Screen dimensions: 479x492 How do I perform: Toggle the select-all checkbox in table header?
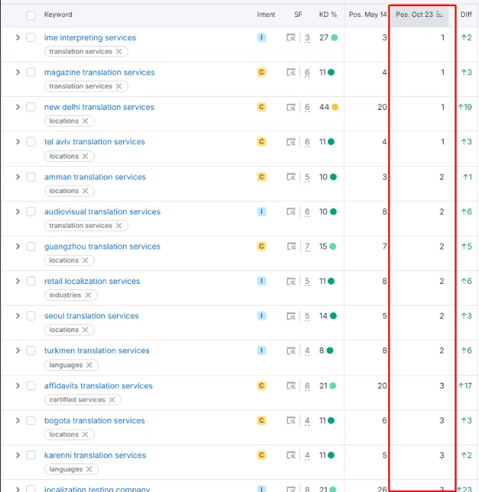point(31,16)
